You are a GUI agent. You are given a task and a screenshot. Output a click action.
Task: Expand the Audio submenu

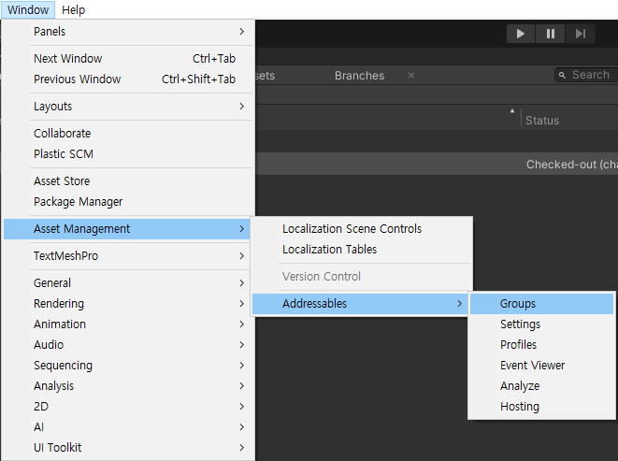[127, 344]
